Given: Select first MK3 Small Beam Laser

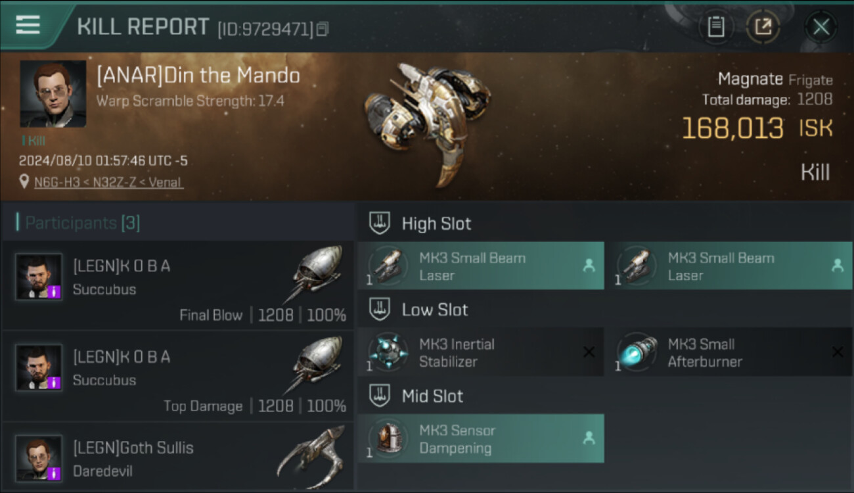Looking at the screenshot, I should coord(480,266).
